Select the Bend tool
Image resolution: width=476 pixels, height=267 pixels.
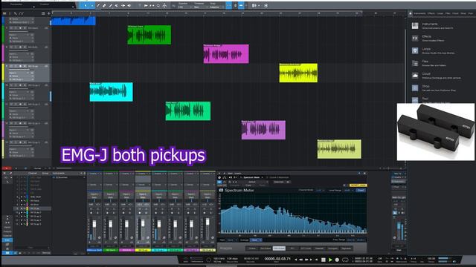(x=123, y=5)
